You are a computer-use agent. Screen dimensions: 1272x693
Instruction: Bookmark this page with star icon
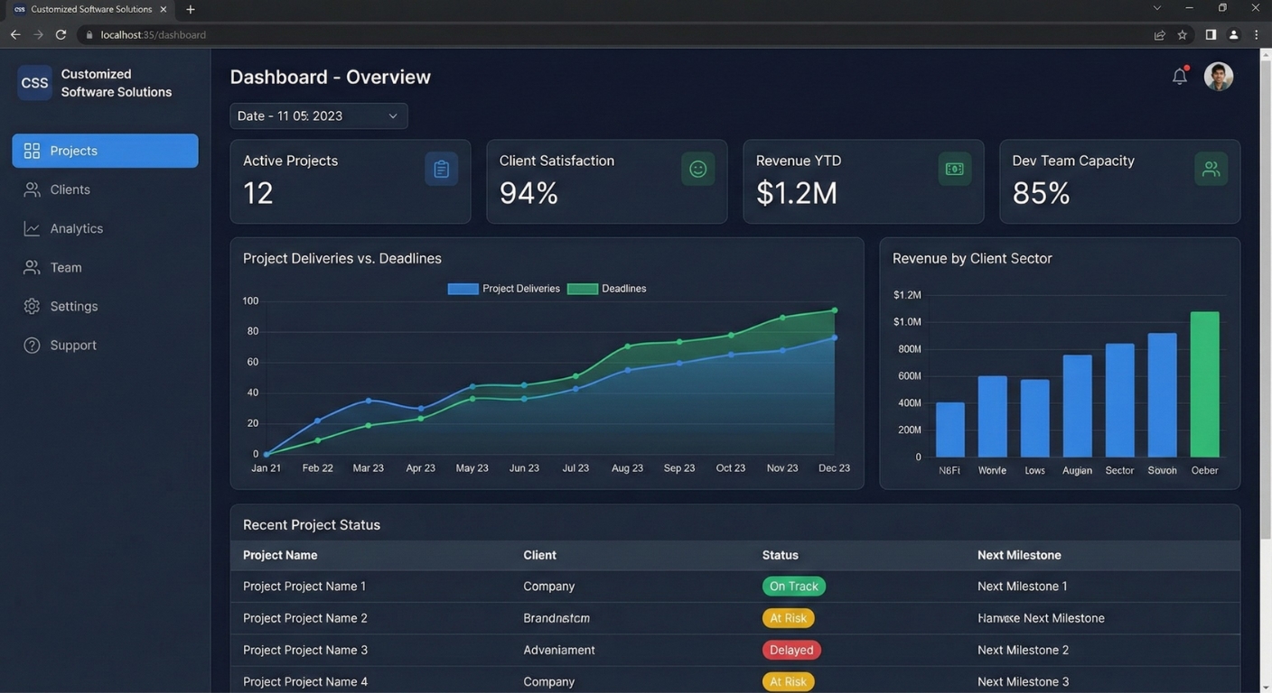tap(1182, 35)
